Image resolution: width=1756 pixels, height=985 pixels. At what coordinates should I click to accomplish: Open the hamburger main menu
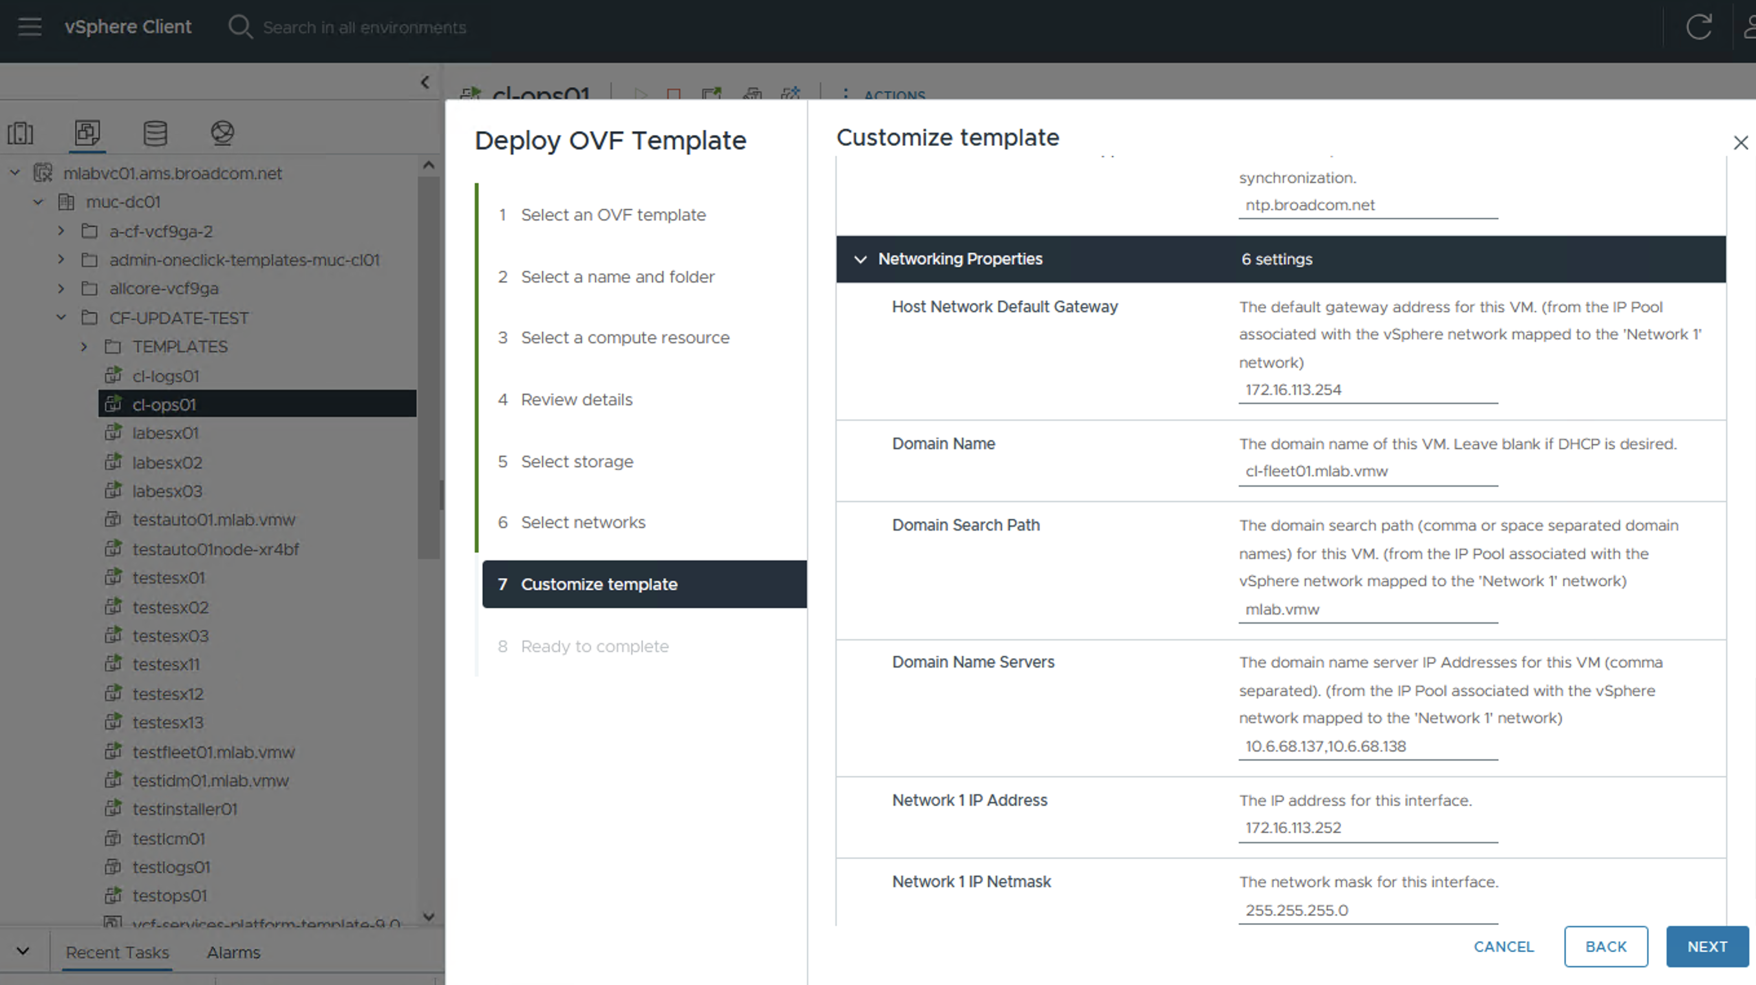pos(29,26)
